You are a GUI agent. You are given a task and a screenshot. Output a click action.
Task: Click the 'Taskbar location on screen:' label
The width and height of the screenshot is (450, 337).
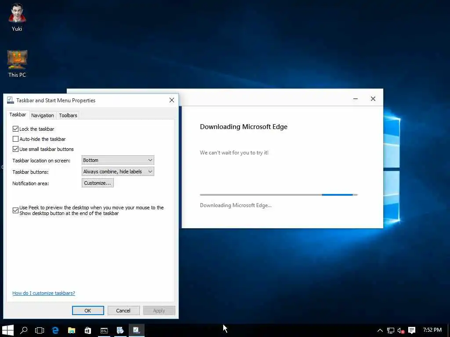coord(41,161)
